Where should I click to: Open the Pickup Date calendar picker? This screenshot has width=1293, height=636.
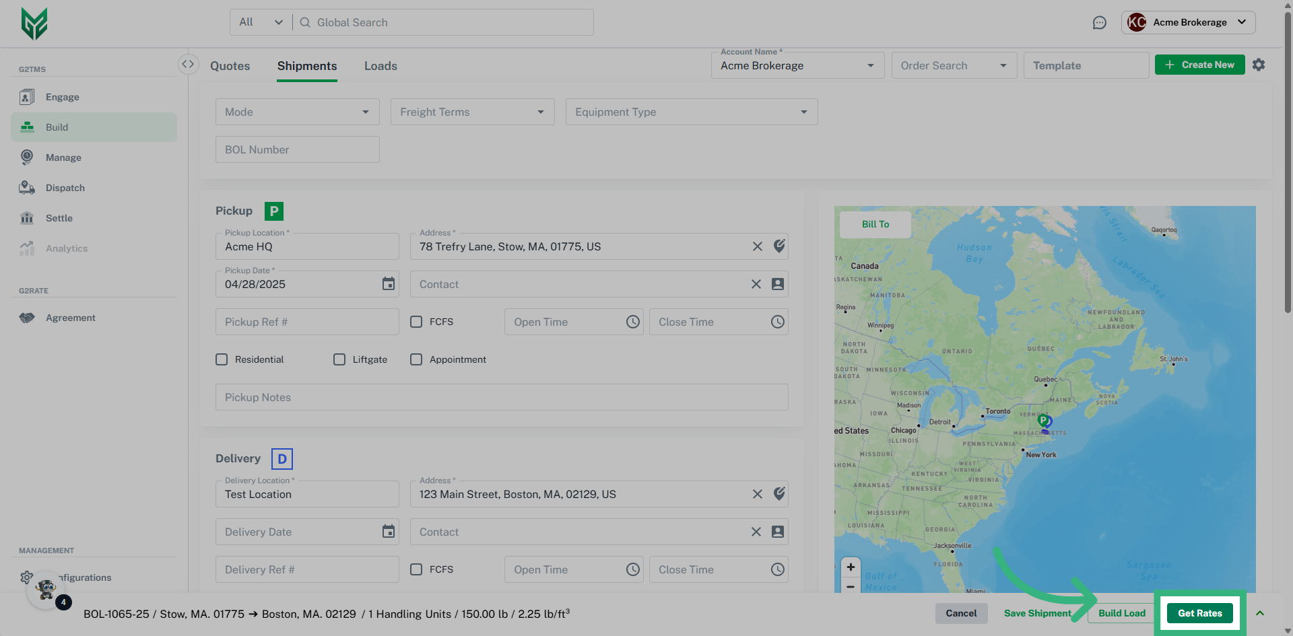388,284
